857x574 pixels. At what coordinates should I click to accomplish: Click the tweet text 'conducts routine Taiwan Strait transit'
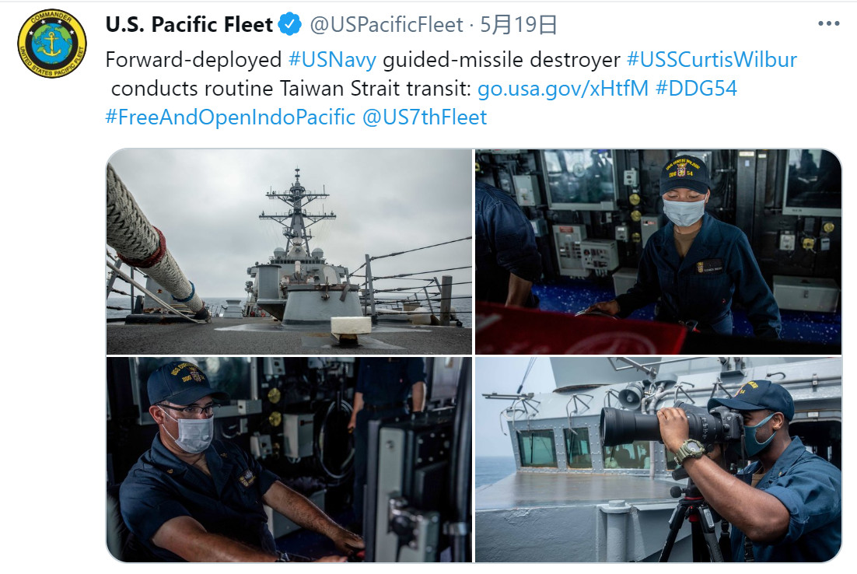click(x=291, y=89)
